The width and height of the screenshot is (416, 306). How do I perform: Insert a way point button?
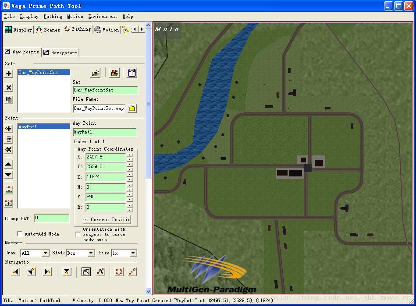(x=8, y=139)
